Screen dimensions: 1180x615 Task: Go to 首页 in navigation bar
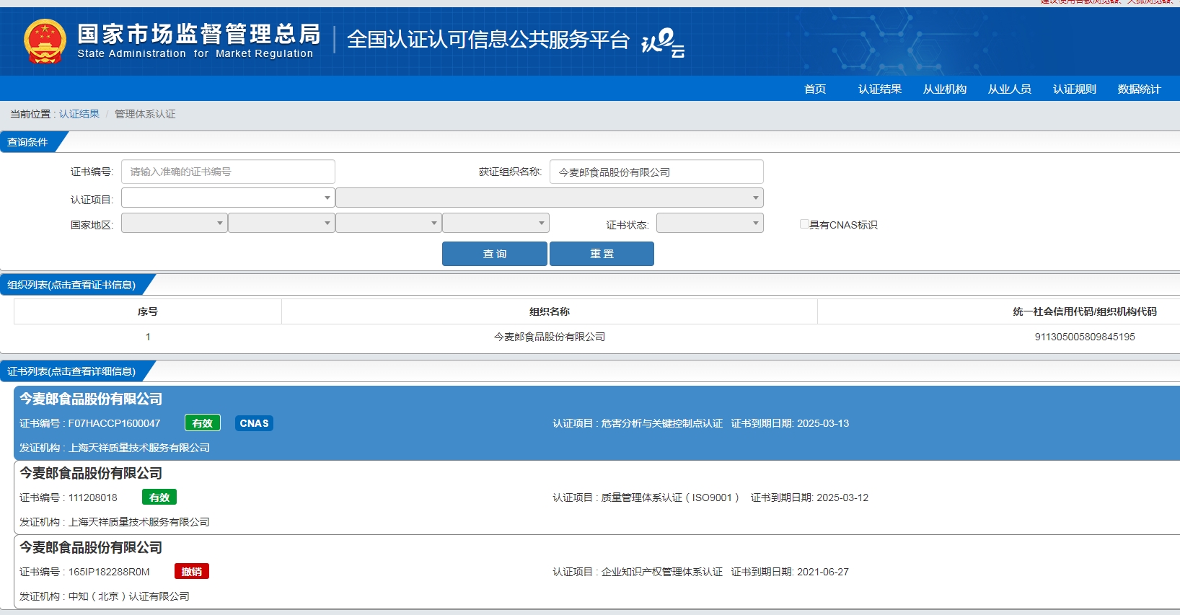point(815,89)
